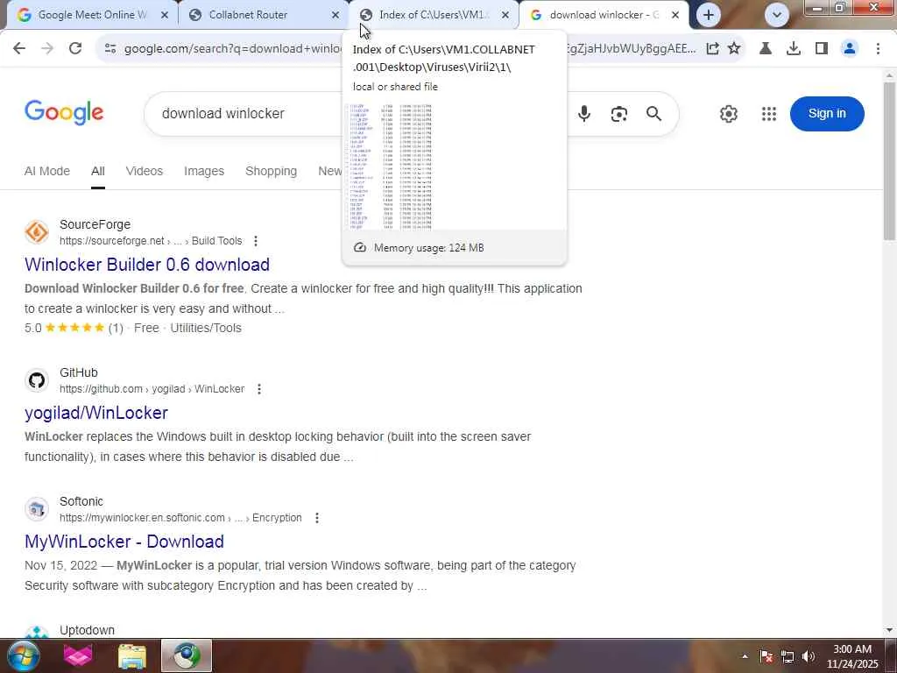This screenshot has height=673, width=897.
Task: Click the github.com yogilad breadcrumb URL
Action: point(152,389)
